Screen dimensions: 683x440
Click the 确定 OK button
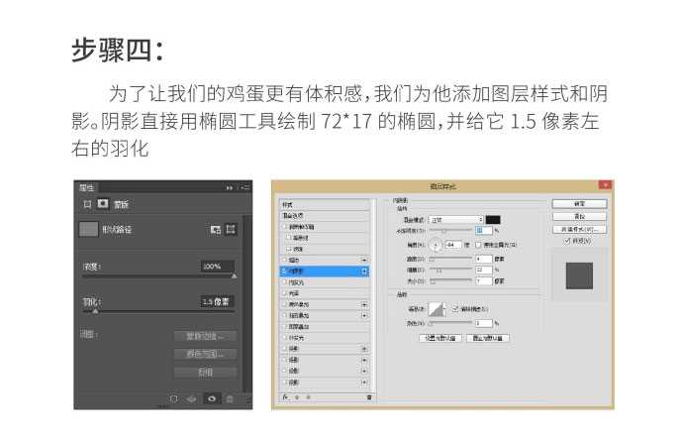(579, 203)
